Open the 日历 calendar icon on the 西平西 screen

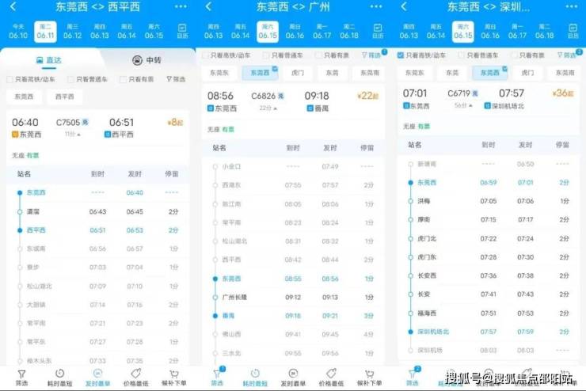(x=181, y=32)
